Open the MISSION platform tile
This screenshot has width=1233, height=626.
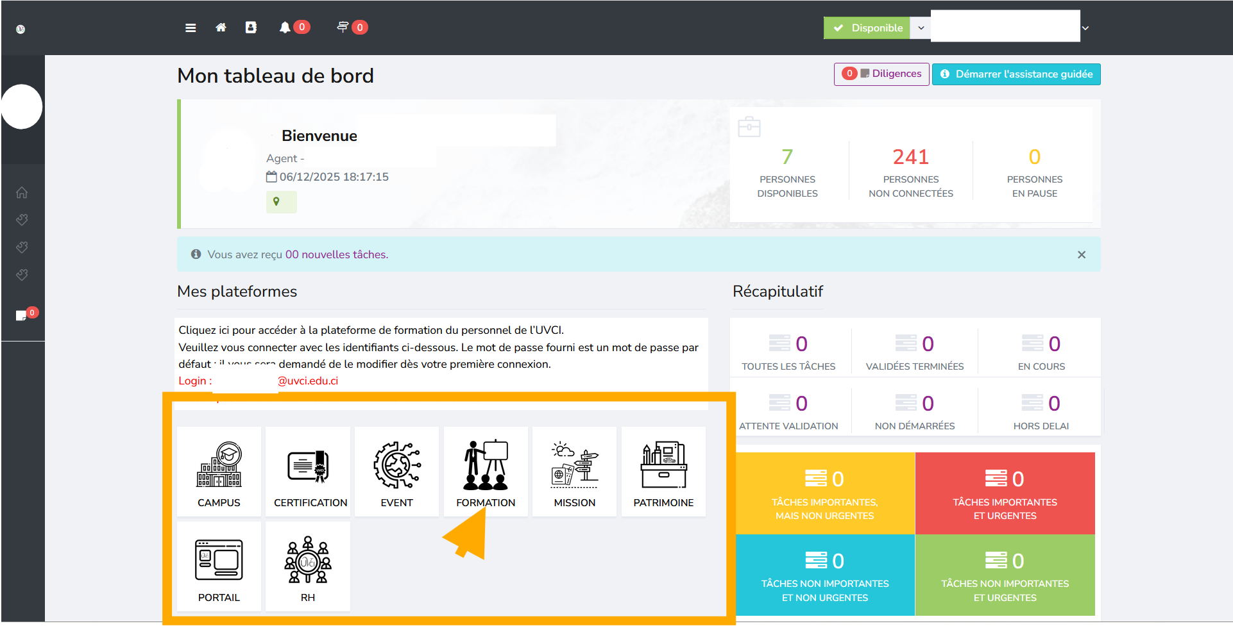[574, 472]
